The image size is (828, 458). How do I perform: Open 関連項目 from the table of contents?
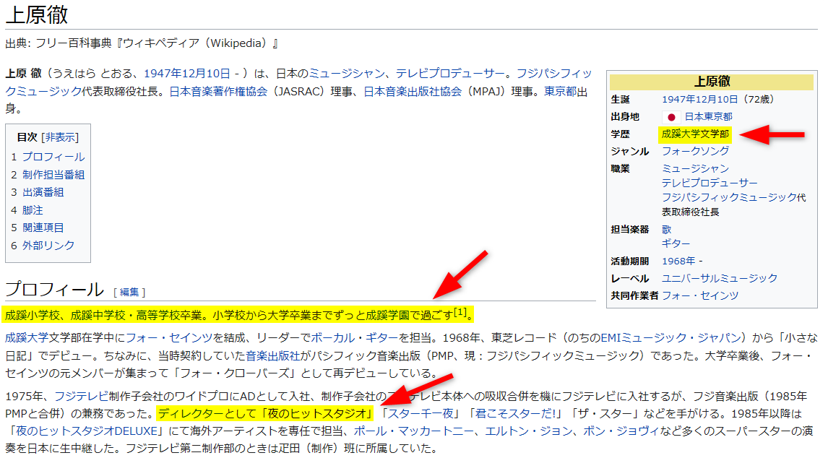coord(43,228)
